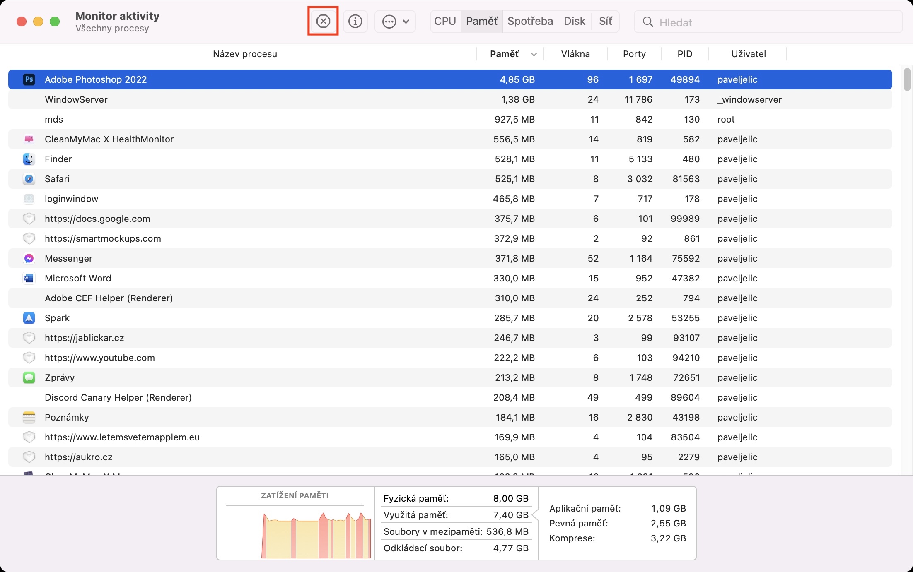Screen dimensions: 913x572
Task: Open the process info inspector icon
Action: pos(355,21)
